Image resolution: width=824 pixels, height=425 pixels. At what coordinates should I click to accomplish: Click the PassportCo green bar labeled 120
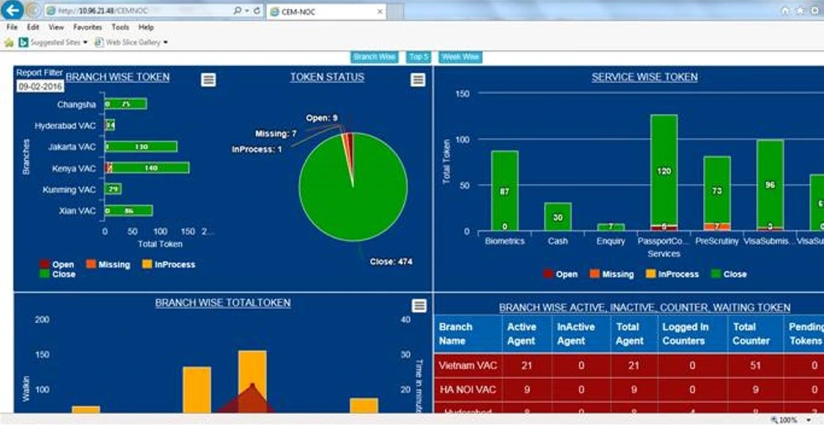tap(664, 170)
